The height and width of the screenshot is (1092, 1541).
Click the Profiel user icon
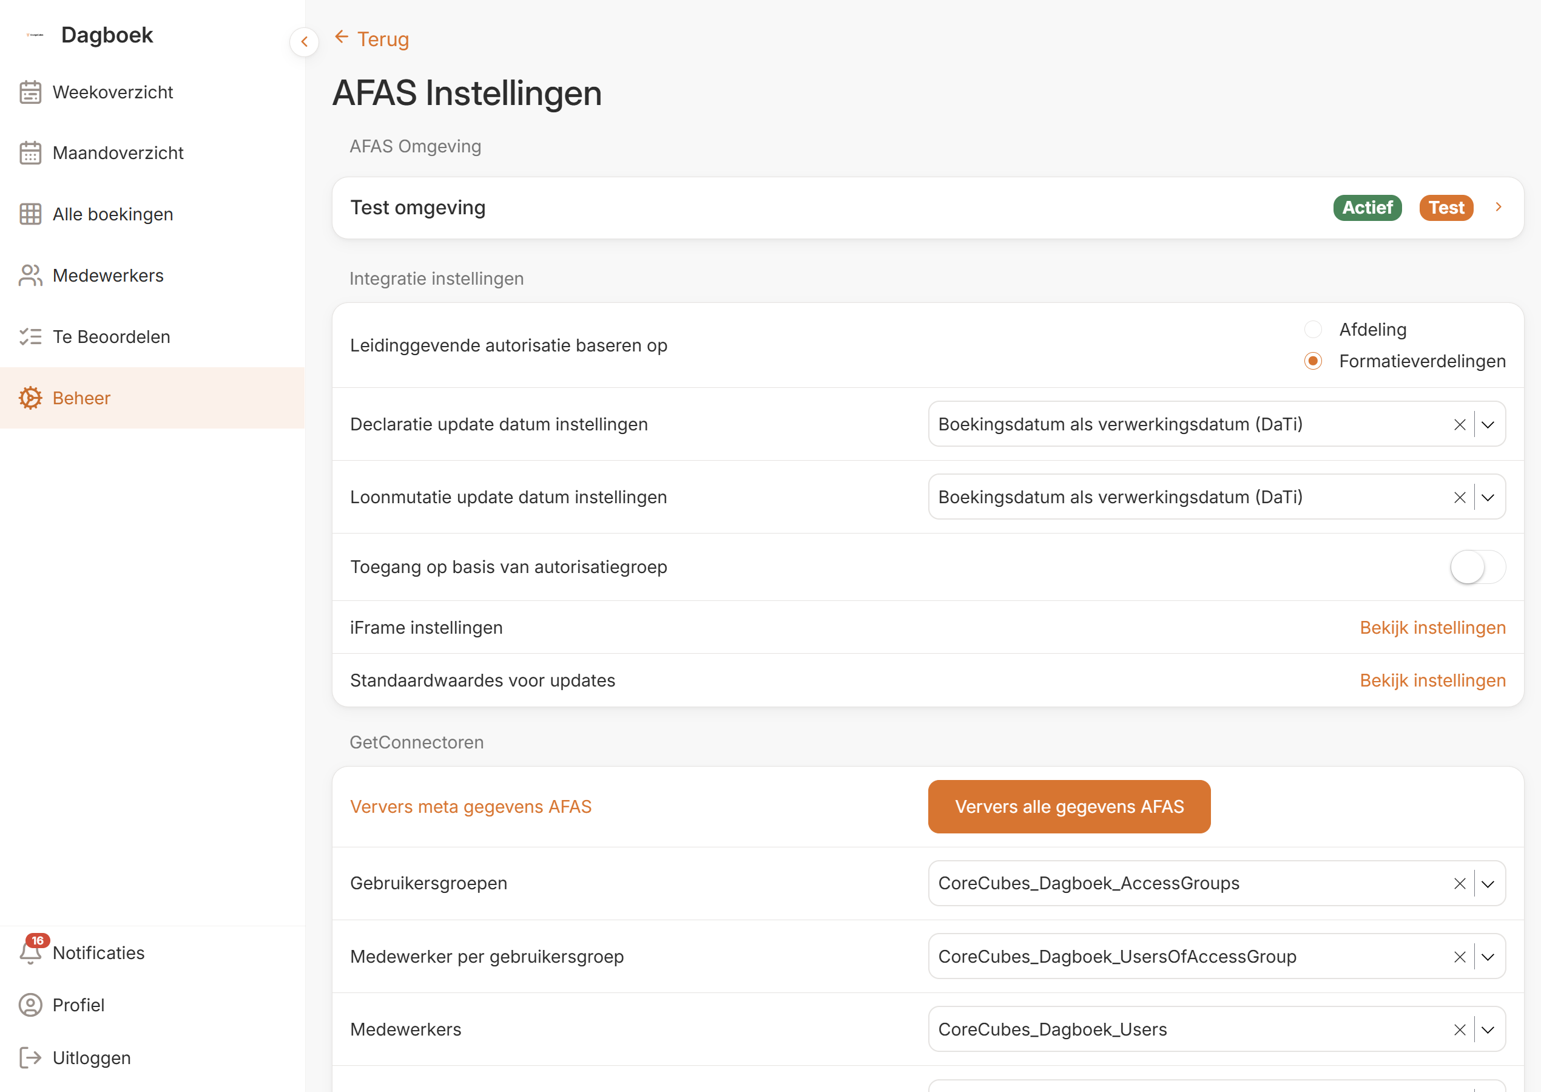click(x=30, y=1005)
